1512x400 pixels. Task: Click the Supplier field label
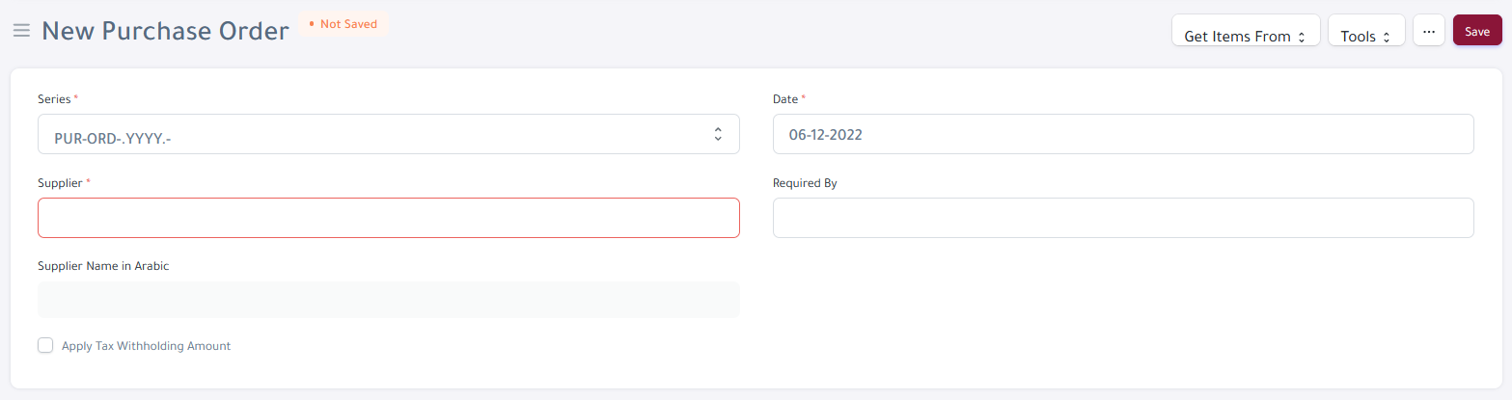[x=60, y=182]
